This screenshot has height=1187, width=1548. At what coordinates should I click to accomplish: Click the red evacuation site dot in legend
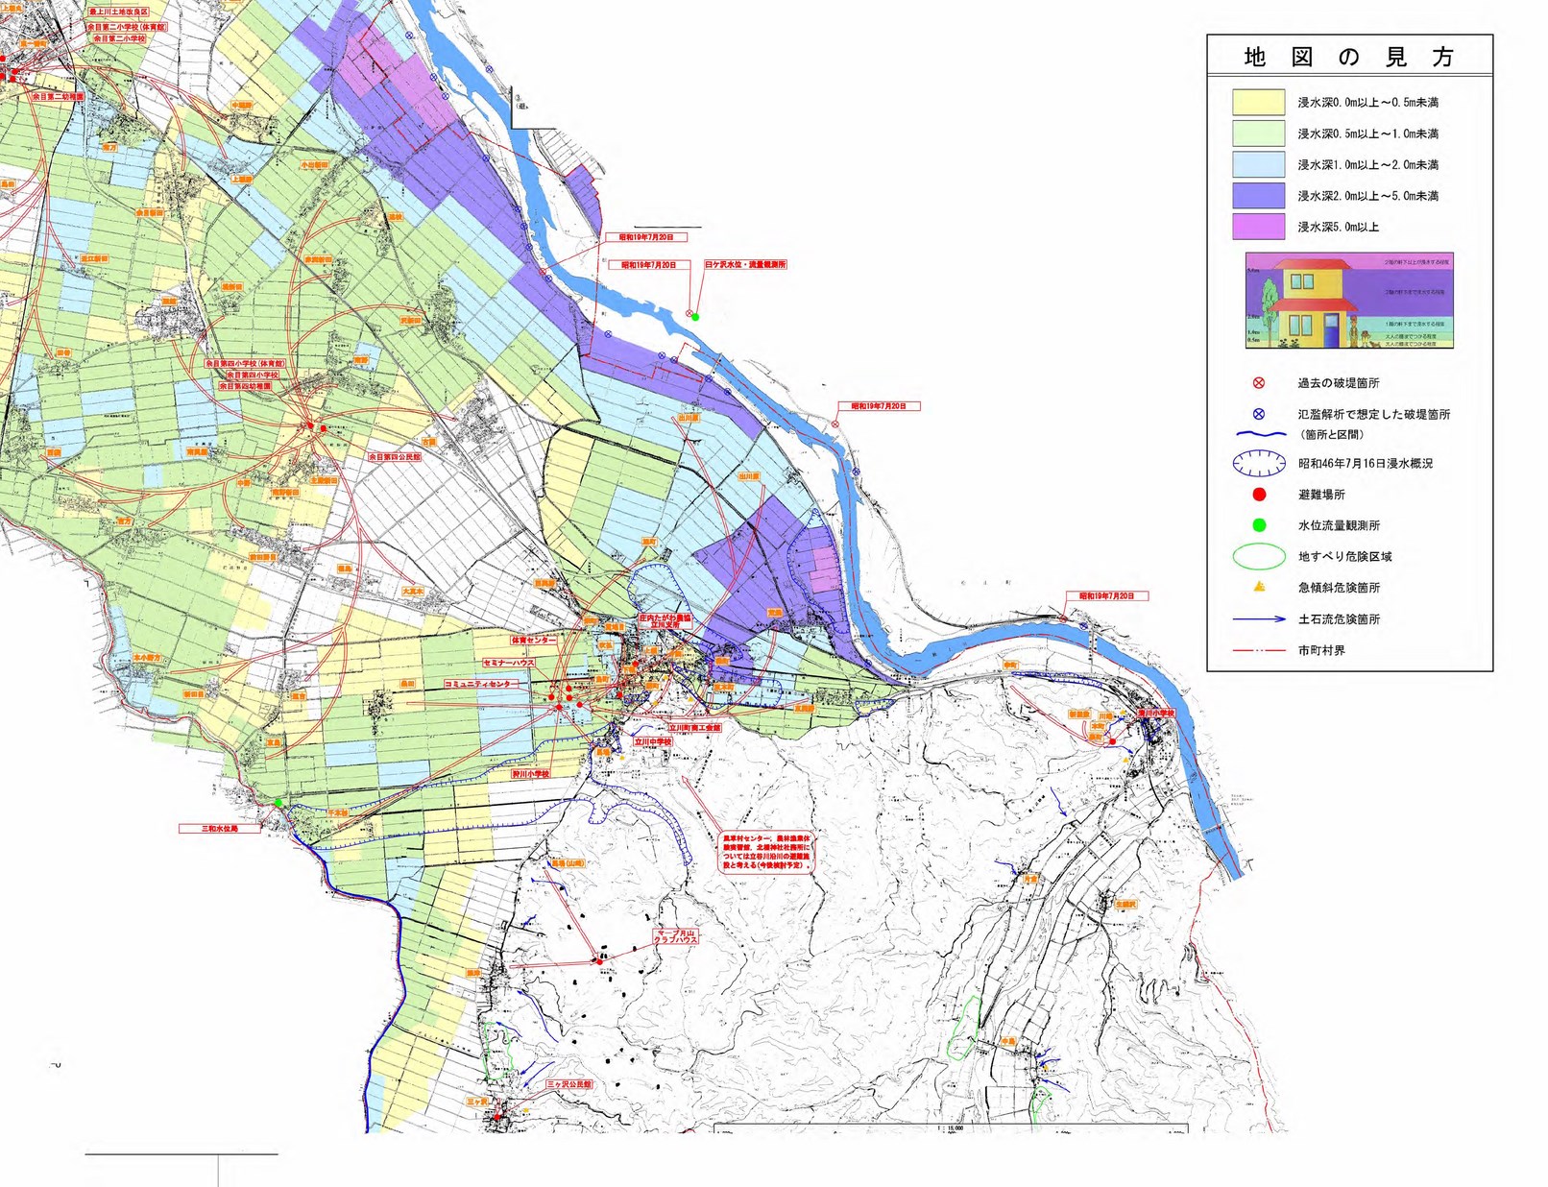[x=1258, y=495]
